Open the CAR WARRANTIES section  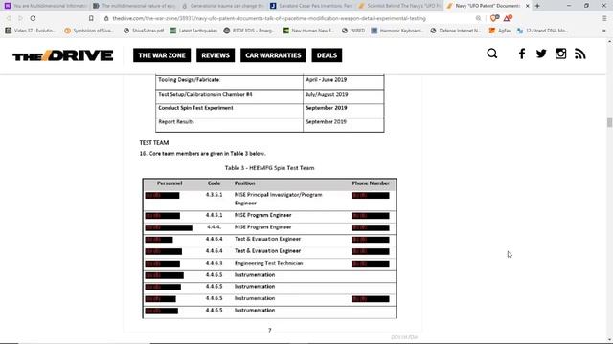[x=273, y=55]
